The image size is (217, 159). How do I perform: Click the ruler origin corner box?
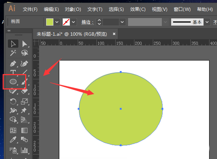(x=36, y=42)
